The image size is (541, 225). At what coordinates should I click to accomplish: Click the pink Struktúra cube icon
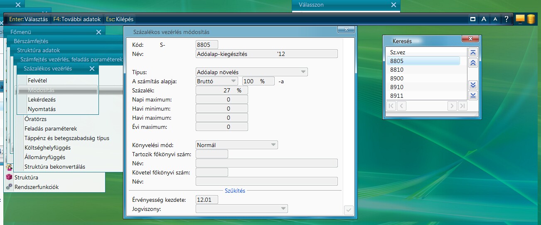[9, 177]
